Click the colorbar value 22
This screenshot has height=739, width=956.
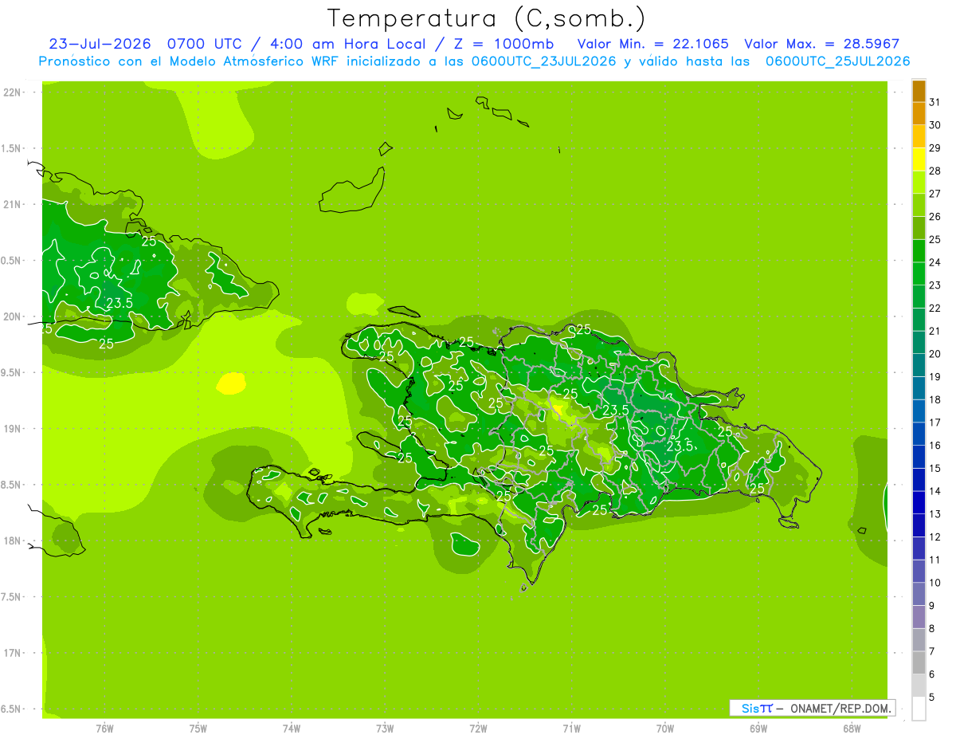(935, 308)
